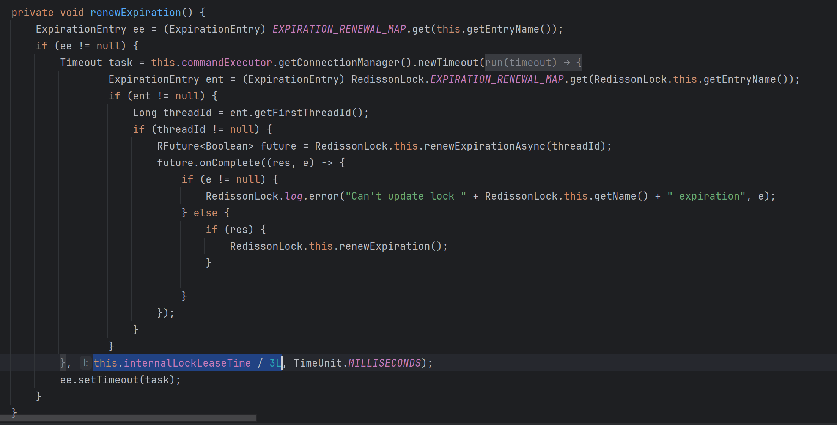Click renewExpirationAsync method call

click(485, 146)
